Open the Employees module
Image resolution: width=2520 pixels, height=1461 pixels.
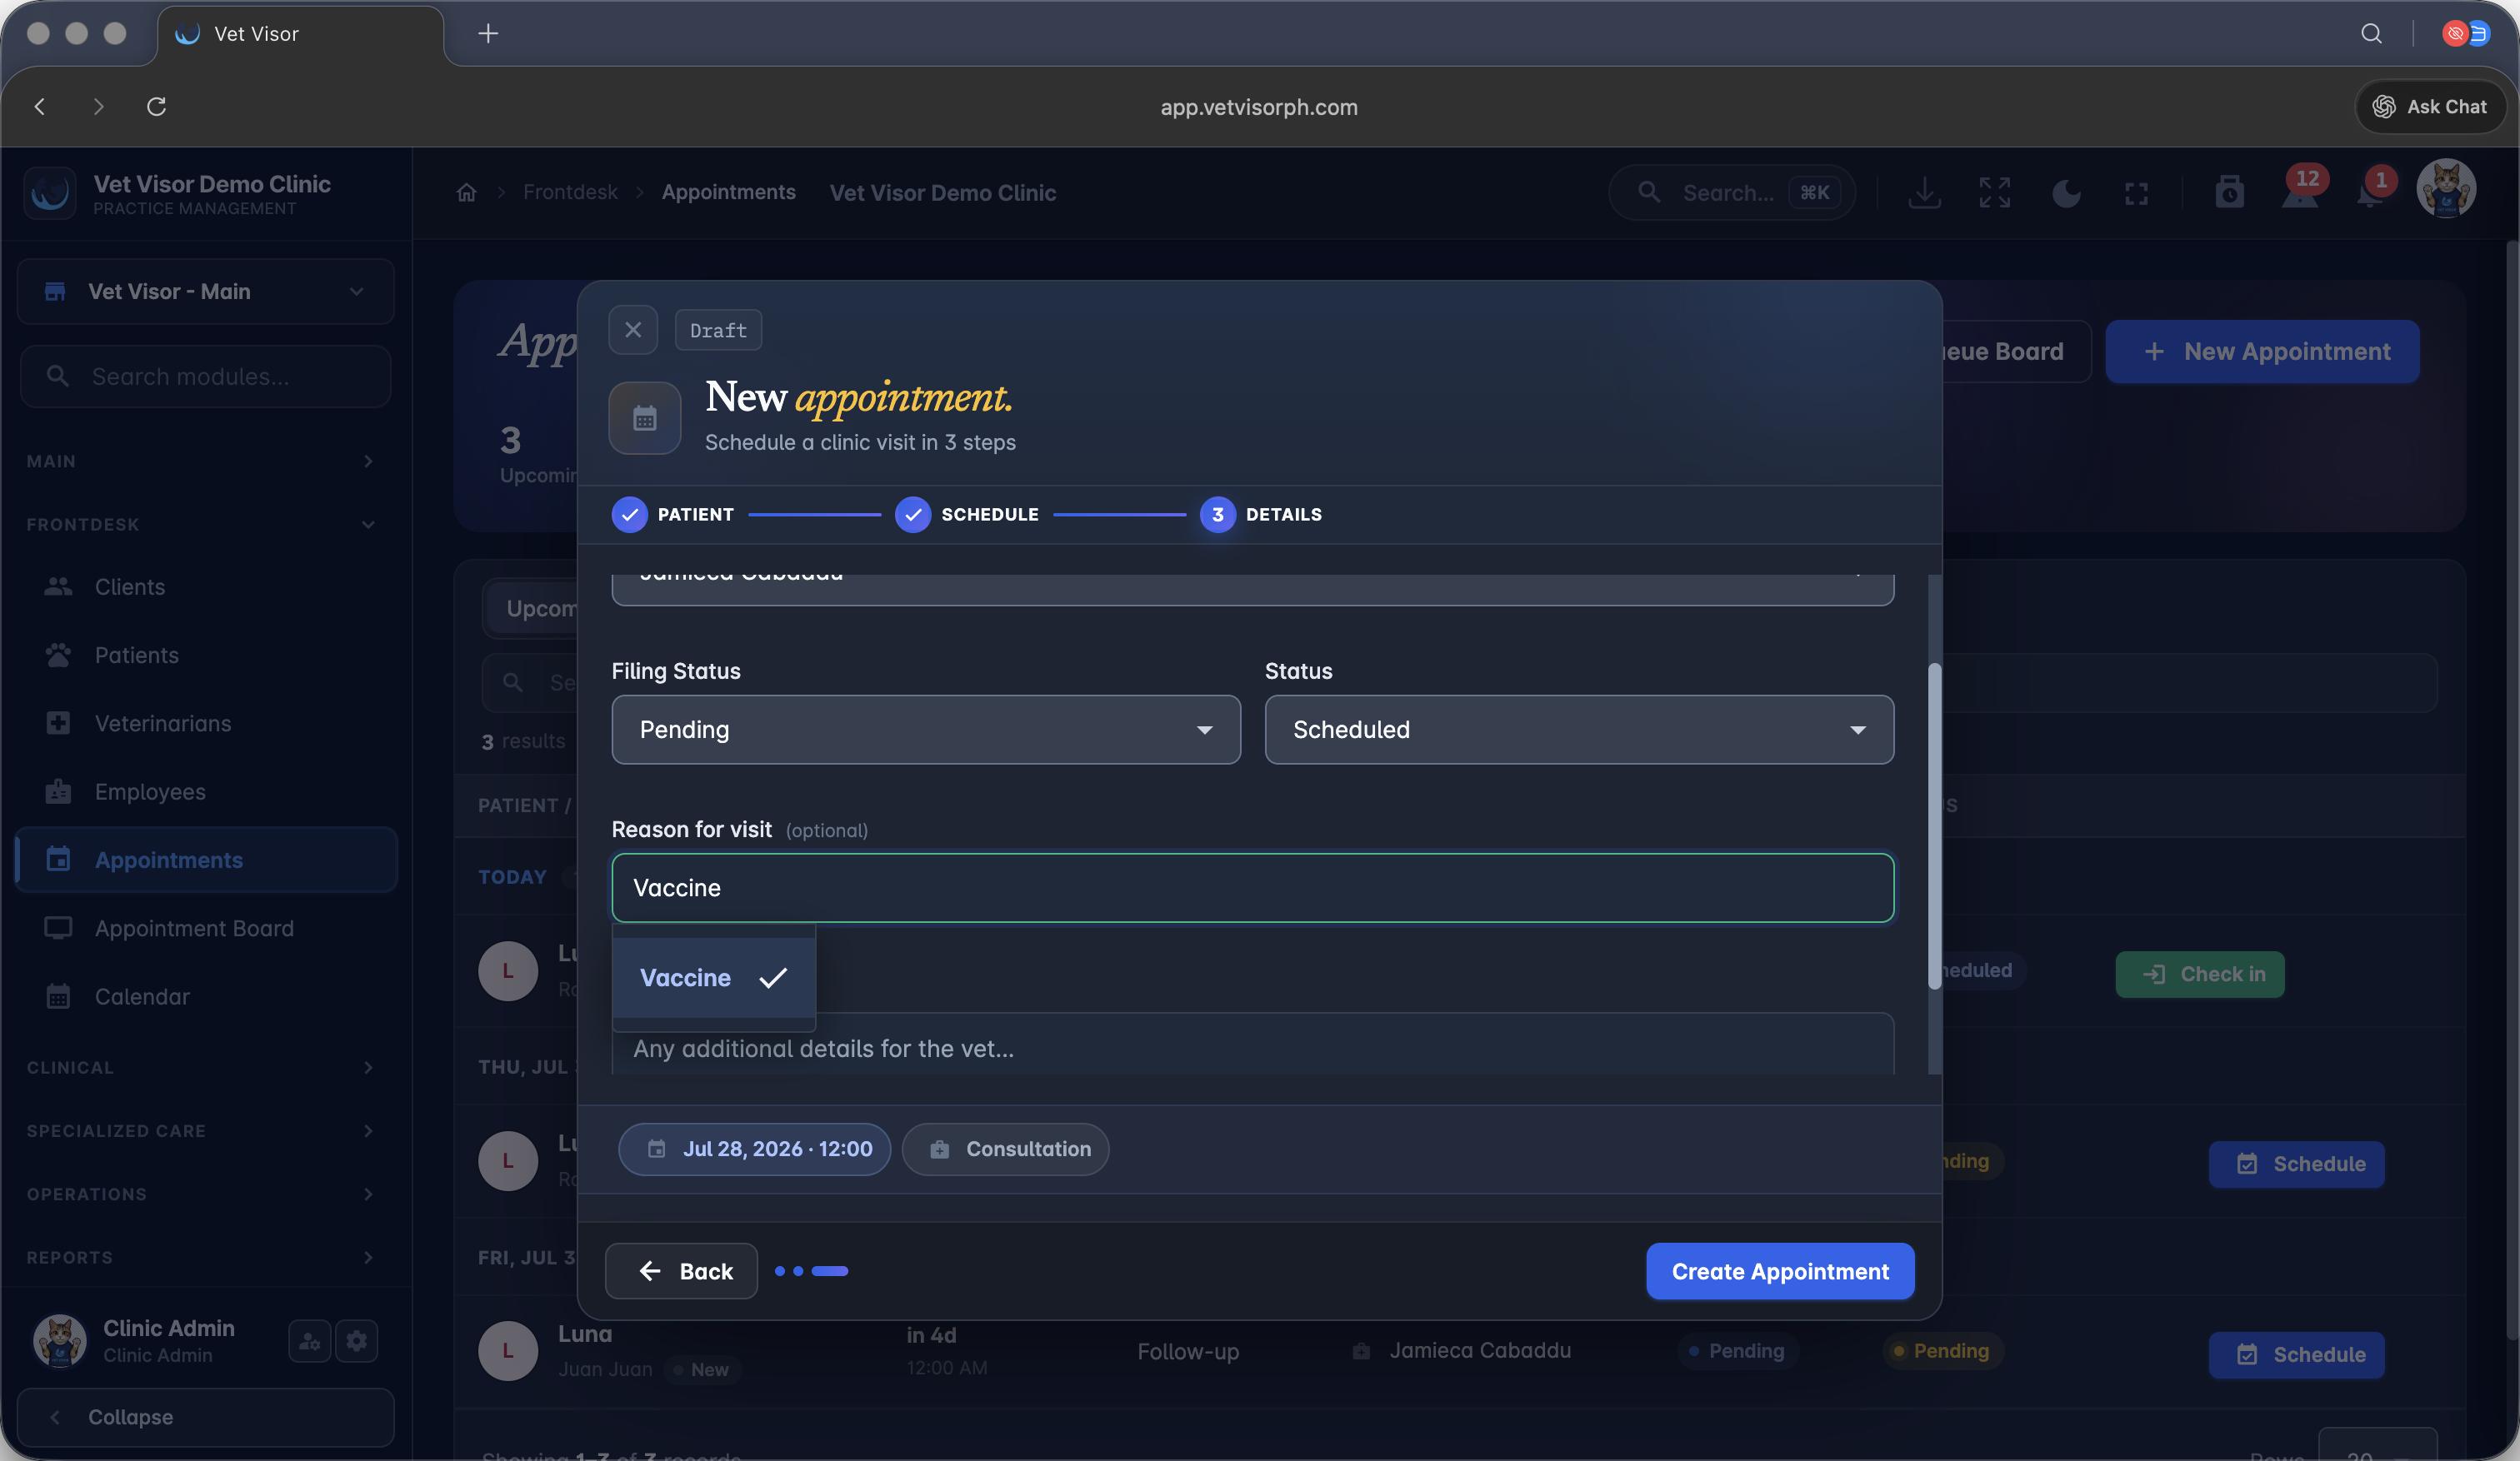(x=206, y=791)
